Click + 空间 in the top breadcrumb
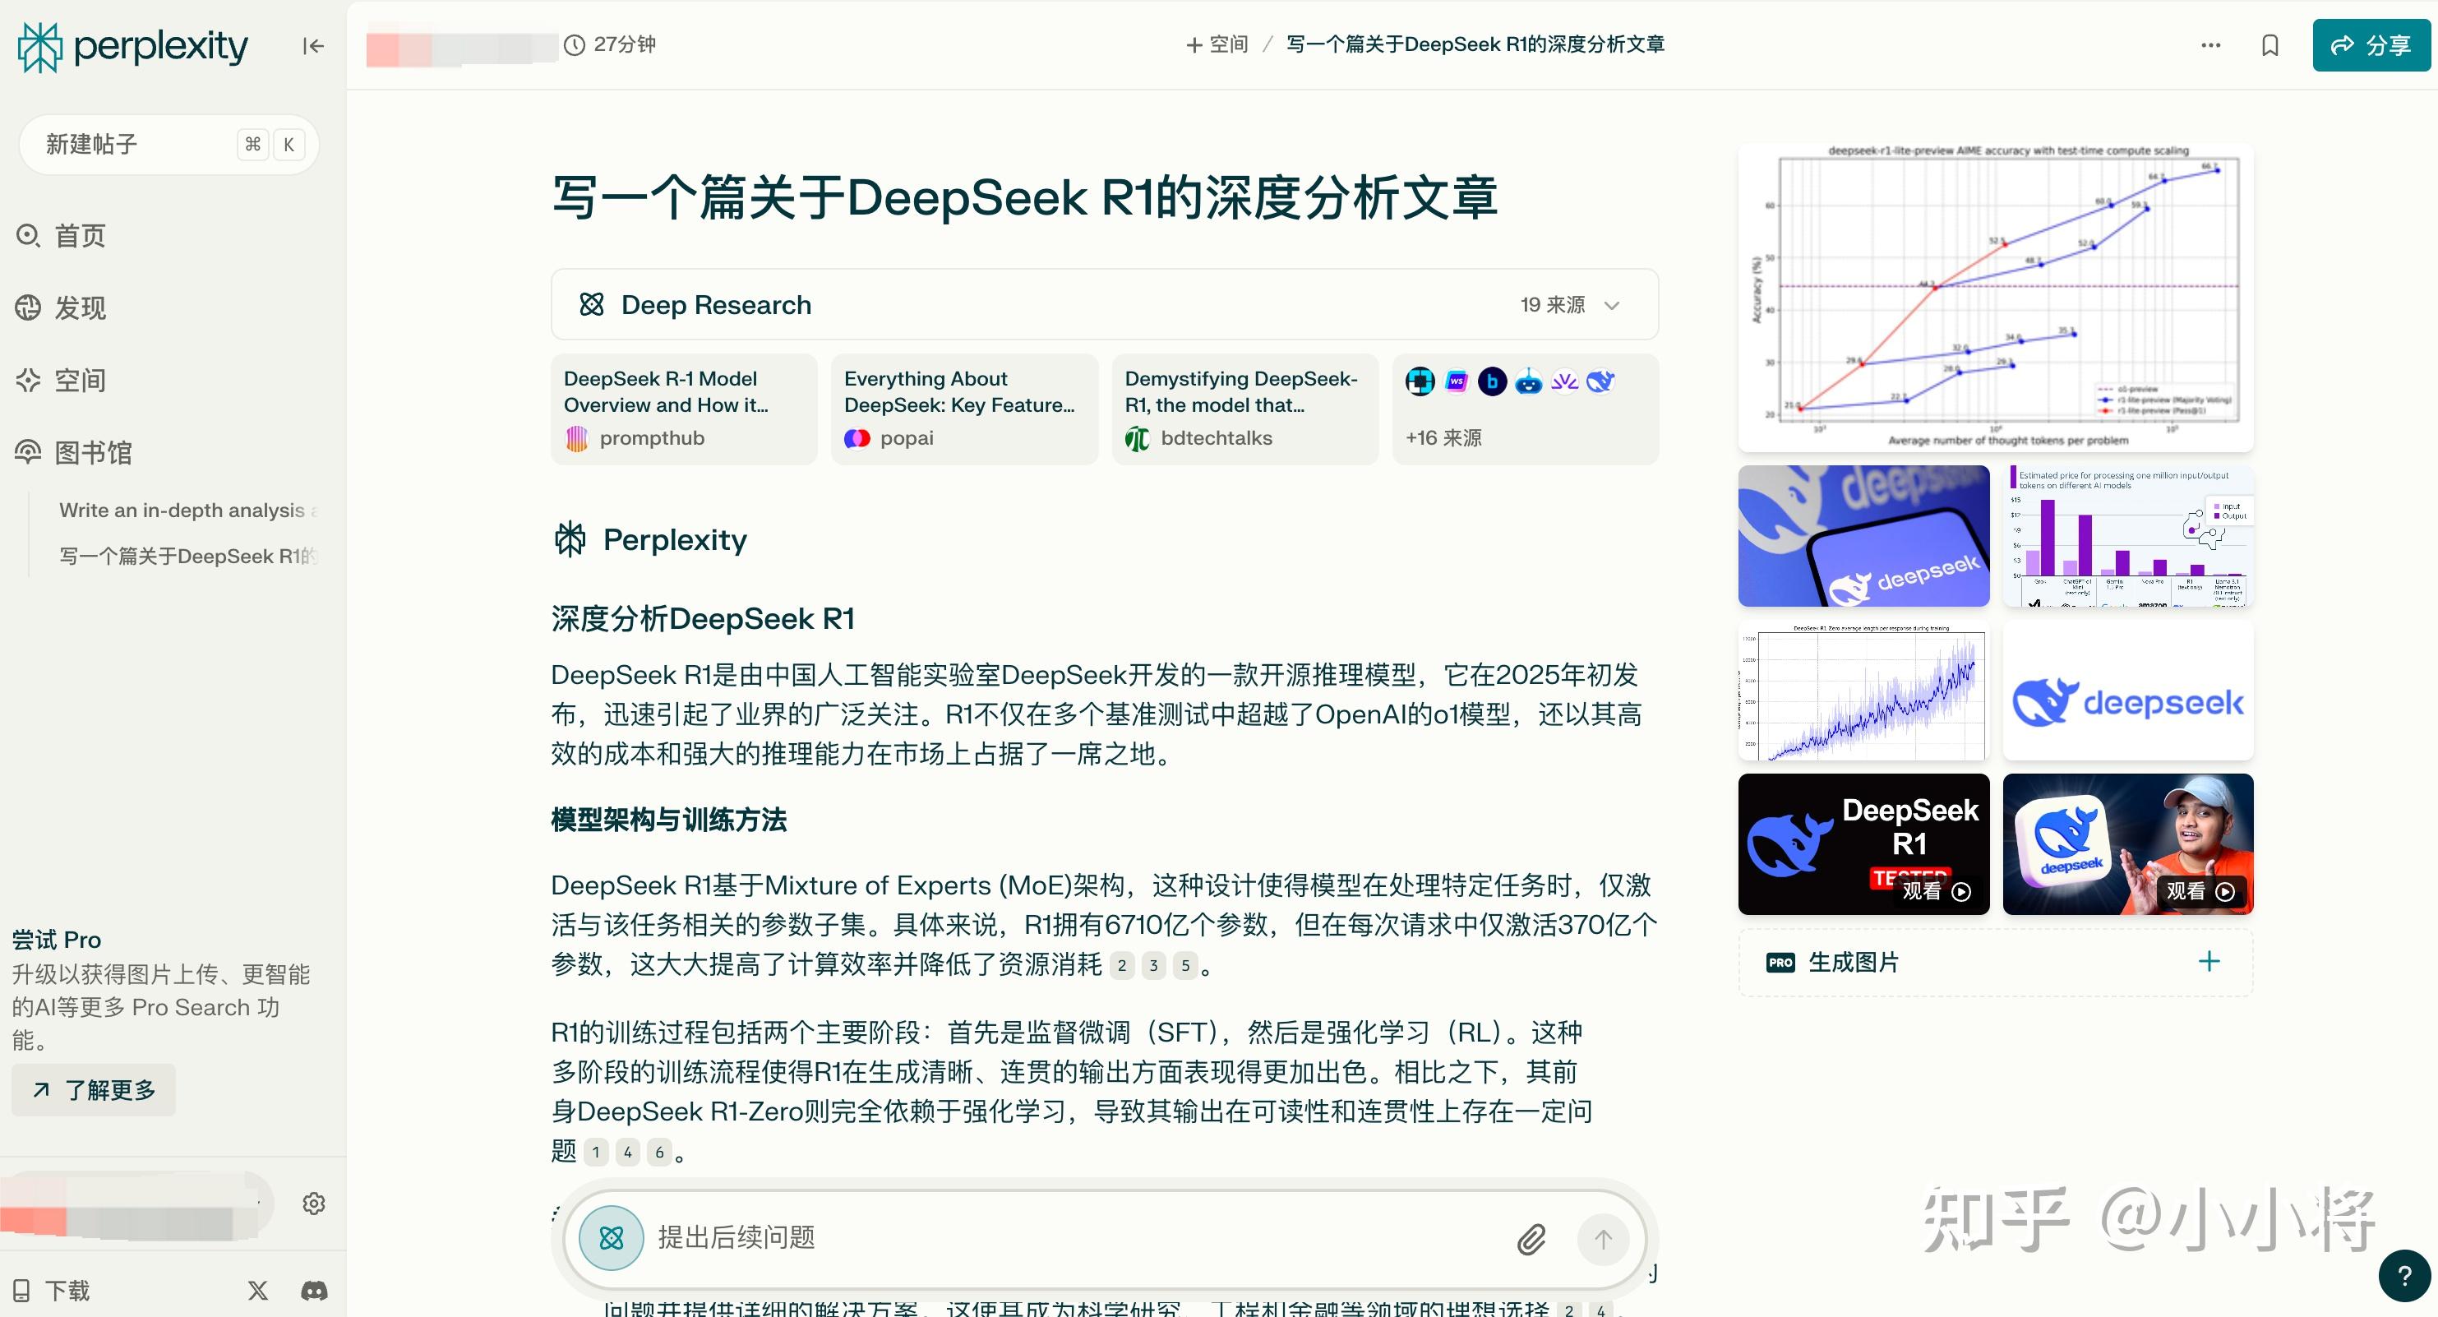 pyautogui.click(x=1217, y=44)
